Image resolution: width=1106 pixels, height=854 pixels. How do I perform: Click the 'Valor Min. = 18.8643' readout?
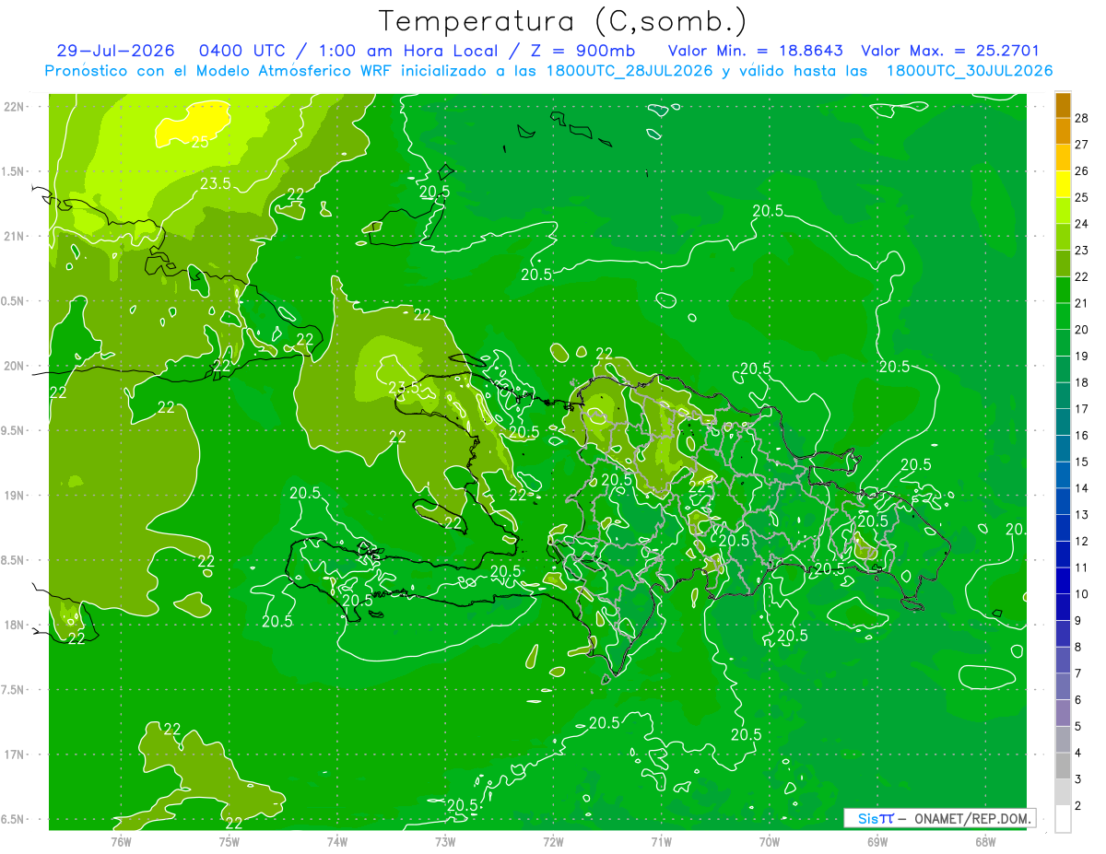[x=755, y=51]
